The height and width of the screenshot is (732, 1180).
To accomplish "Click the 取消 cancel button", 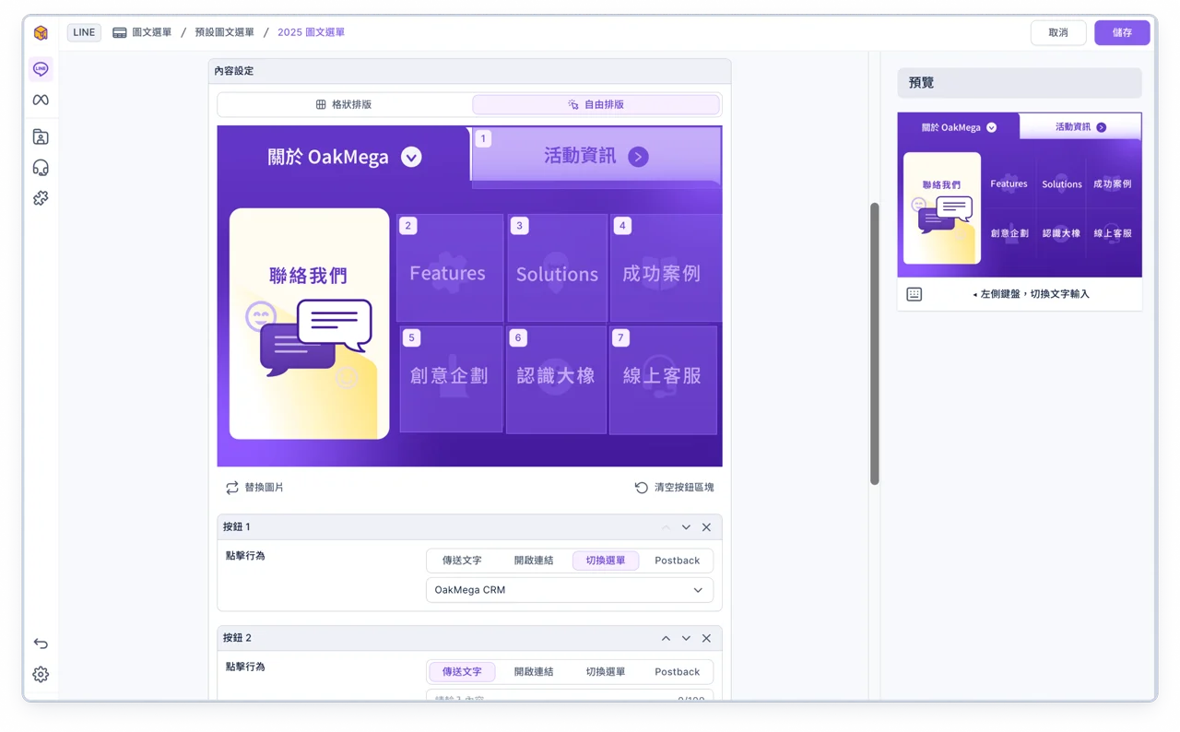I will point(1058,32).
